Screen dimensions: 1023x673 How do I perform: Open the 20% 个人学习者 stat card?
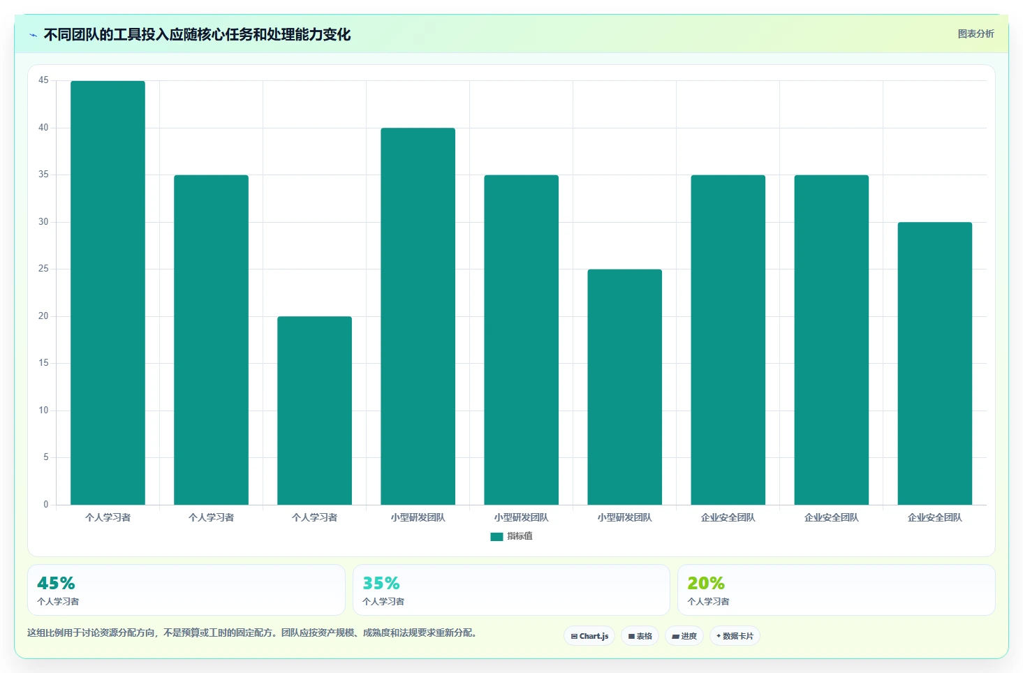pos(837,590)
